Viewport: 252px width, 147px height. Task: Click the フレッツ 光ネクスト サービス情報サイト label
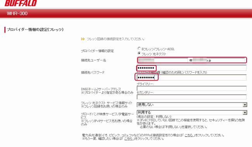(x=107, y=103)
